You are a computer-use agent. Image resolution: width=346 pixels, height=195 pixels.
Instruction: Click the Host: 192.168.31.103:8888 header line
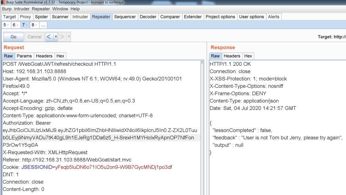point(35,71)
